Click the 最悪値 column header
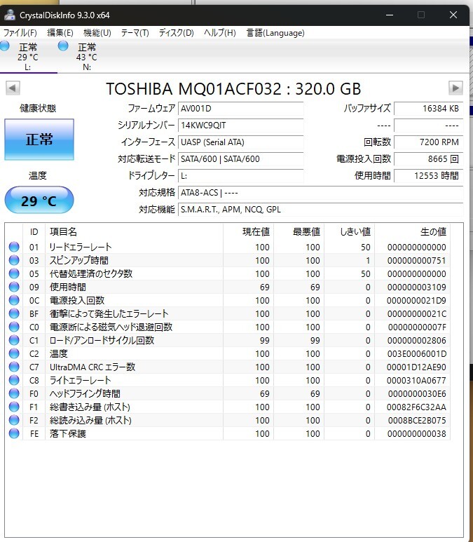 click(x=299, y=231)
